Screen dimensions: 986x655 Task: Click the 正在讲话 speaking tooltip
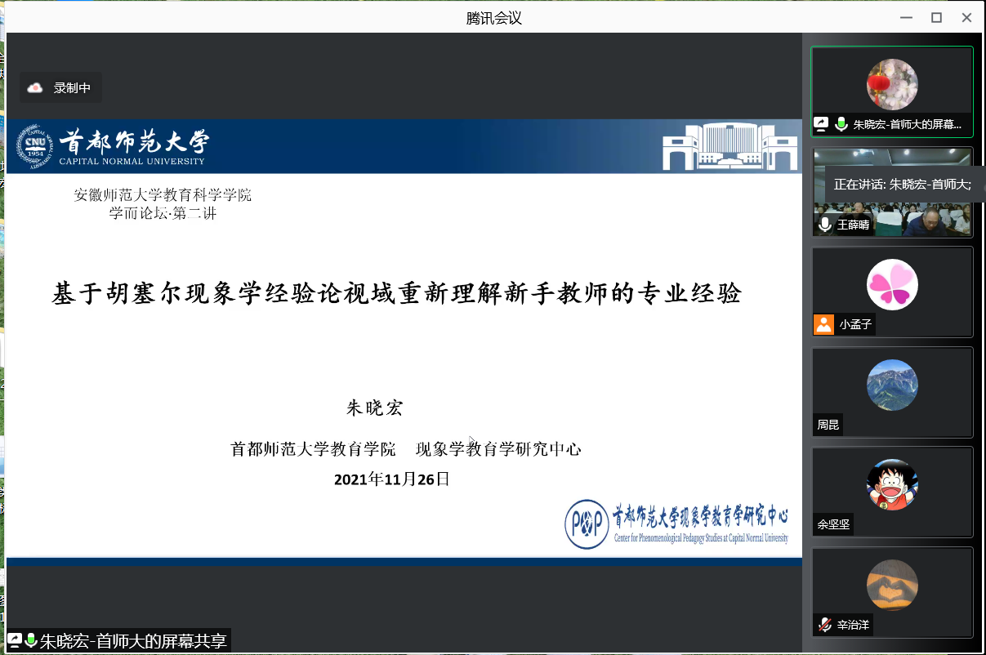click(x=903, y=185)
